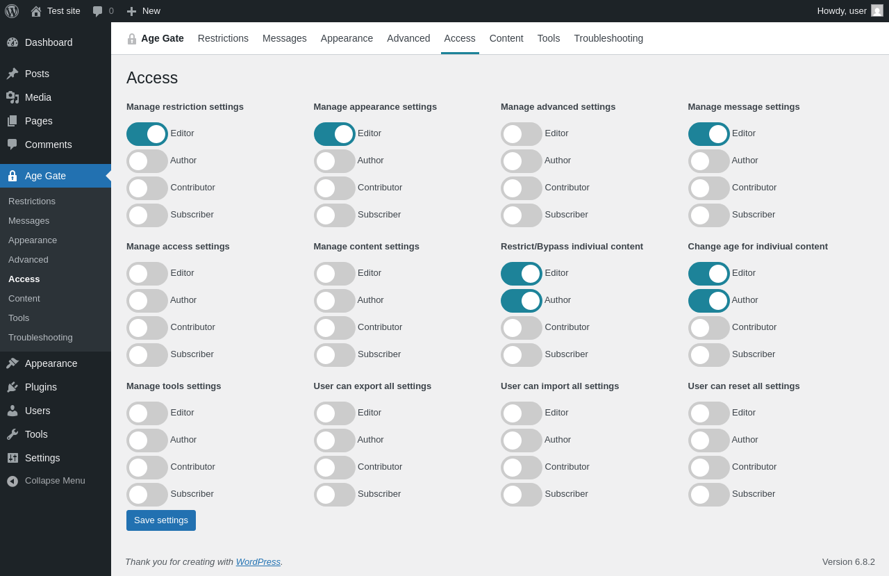Open the New content menu in admin bar

pos(143,11)
